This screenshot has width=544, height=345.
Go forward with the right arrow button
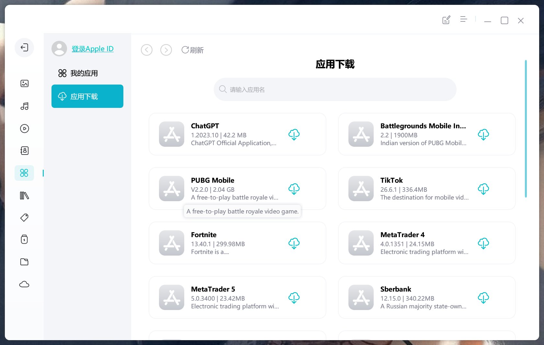point(166,50)
